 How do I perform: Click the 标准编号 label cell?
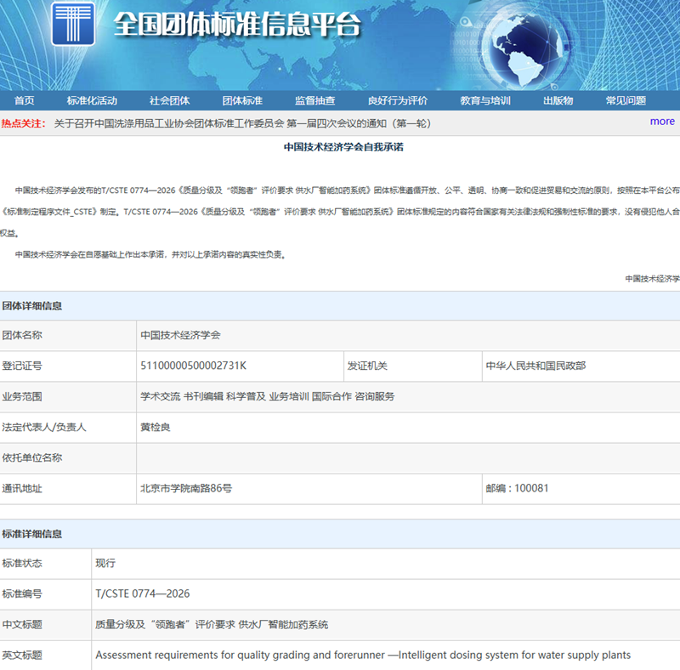pyautogui.click(x=46, y=594)
